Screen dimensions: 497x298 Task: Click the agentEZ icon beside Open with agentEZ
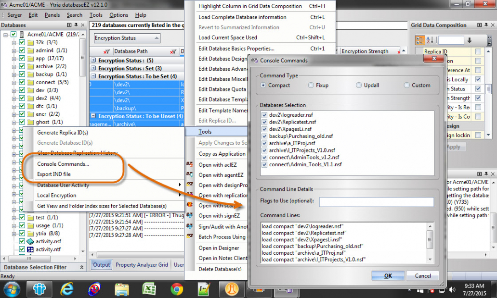coord(190,174)
